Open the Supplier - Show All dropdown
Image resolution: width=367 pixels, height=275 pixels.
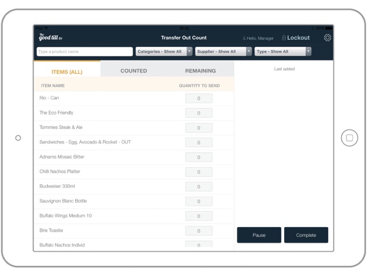click(223, 51)
